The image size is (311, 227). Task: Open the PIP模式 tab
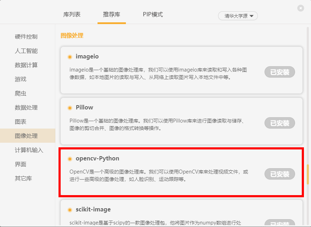click(x=153, y=15)
